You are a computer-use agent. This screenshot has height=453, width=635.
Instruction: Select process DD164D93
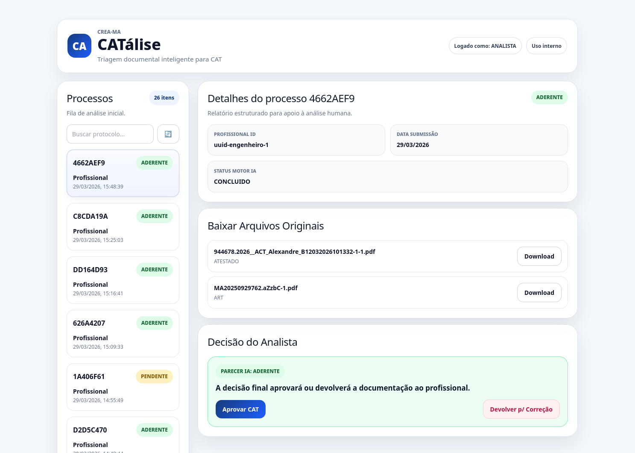pos(123,280)
